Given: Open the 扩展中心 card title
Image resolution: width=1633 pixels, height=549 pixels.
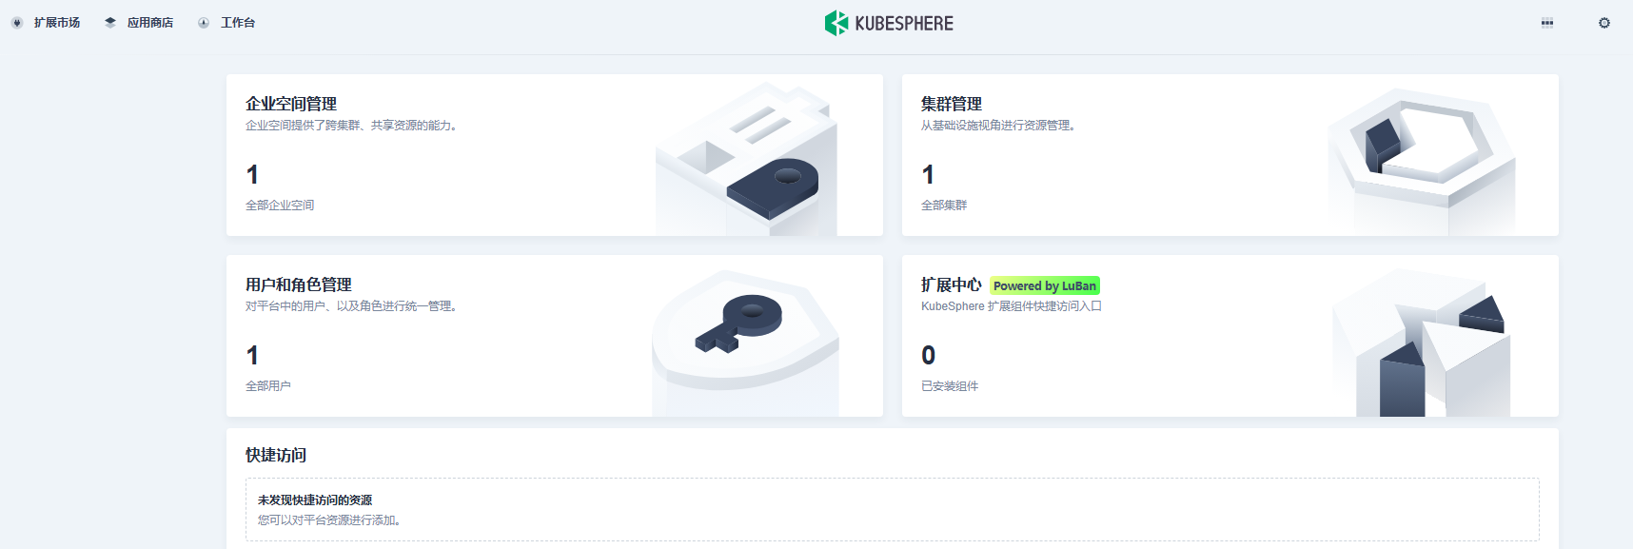Looking at the screenshot, I should (x=952, y=284).
